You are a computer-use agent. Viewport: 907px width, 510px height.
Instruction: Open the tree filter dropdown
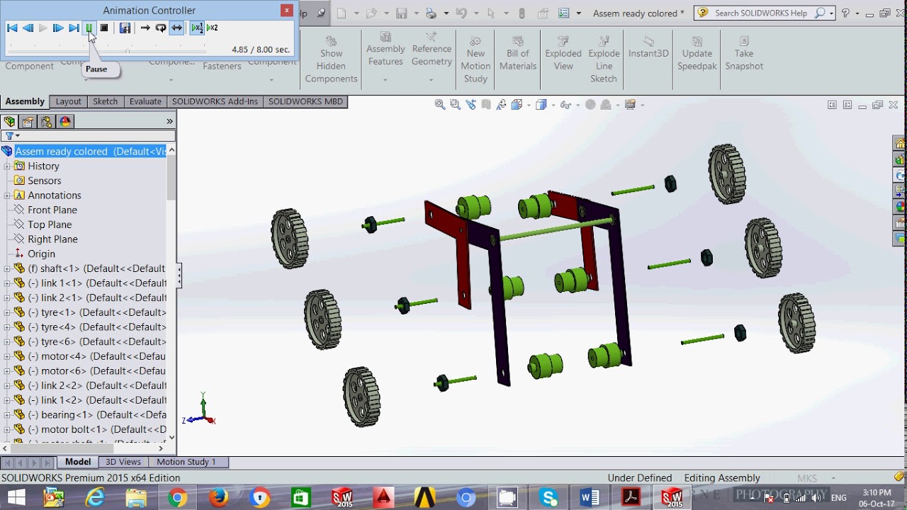tap(12, 136)
